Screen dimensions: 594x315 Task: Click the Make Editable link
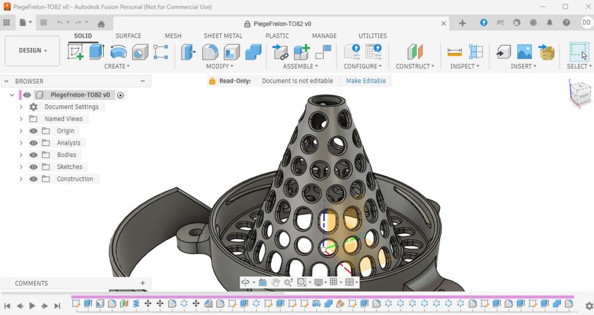point(365,81)
